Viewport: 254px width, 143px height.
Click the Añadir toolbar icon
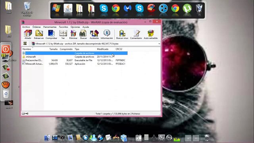click(28, 34)
